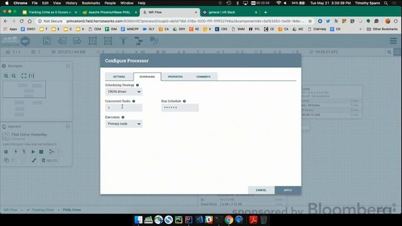This screenshot has height=226, width=402.
Task: Copy icon in Operate panel
Action: point(6,161)
